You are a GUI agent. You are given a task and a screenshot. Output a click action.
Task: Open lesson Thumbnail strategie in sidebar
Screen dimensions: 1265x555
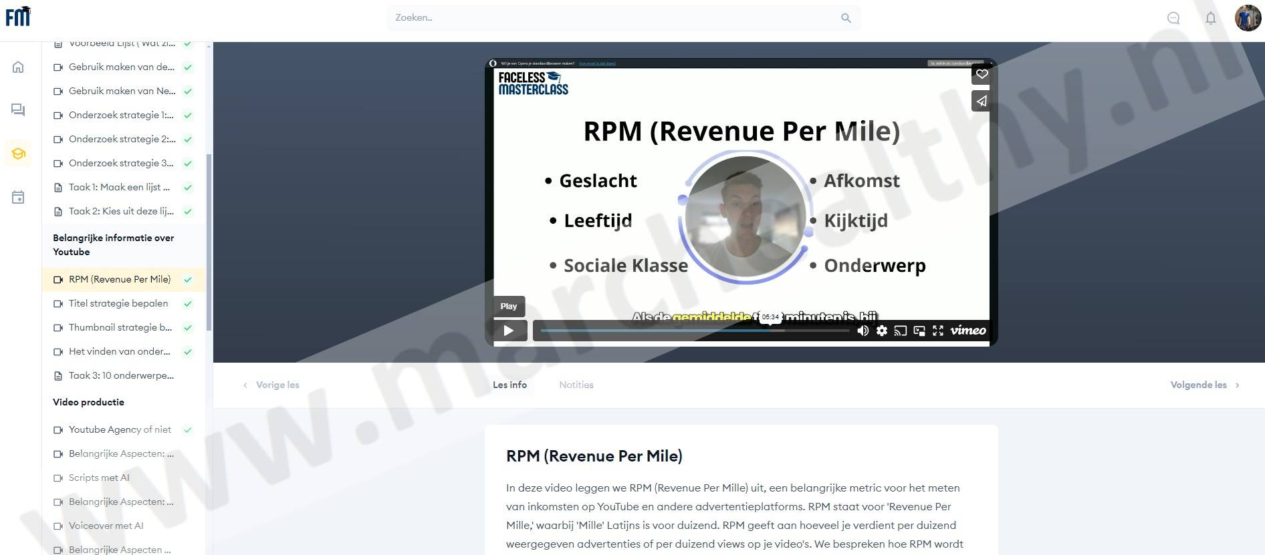coord(120,327)
